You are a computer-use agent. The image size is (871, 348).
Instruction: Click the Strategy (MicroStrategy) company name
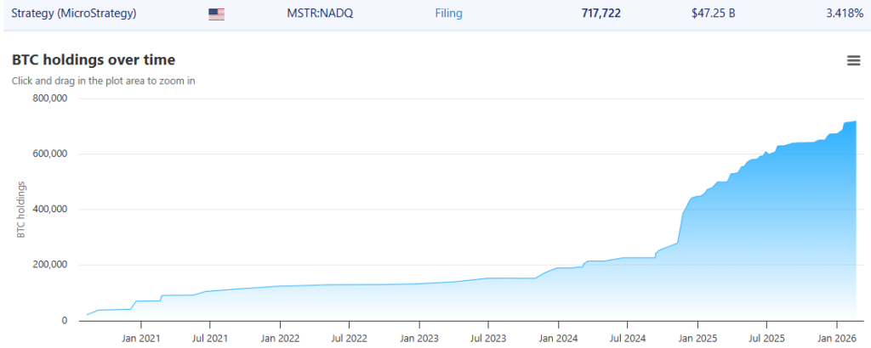coord(73,14)
